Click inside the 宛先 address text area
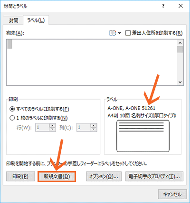Viewport: 190px width, 203px height. tap(92, 62)
